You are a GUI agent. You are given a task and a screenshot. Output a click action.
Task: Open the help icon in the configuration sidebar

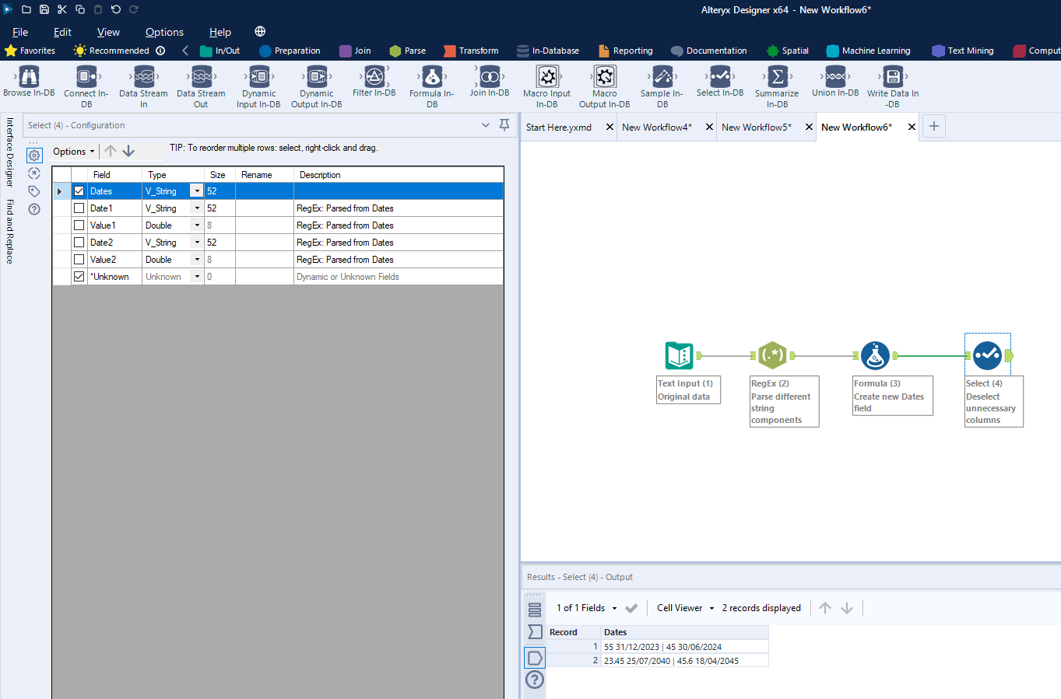(33, 208)
